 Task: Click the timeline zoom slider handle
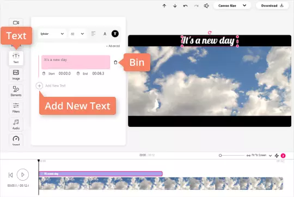pos(220,156)
